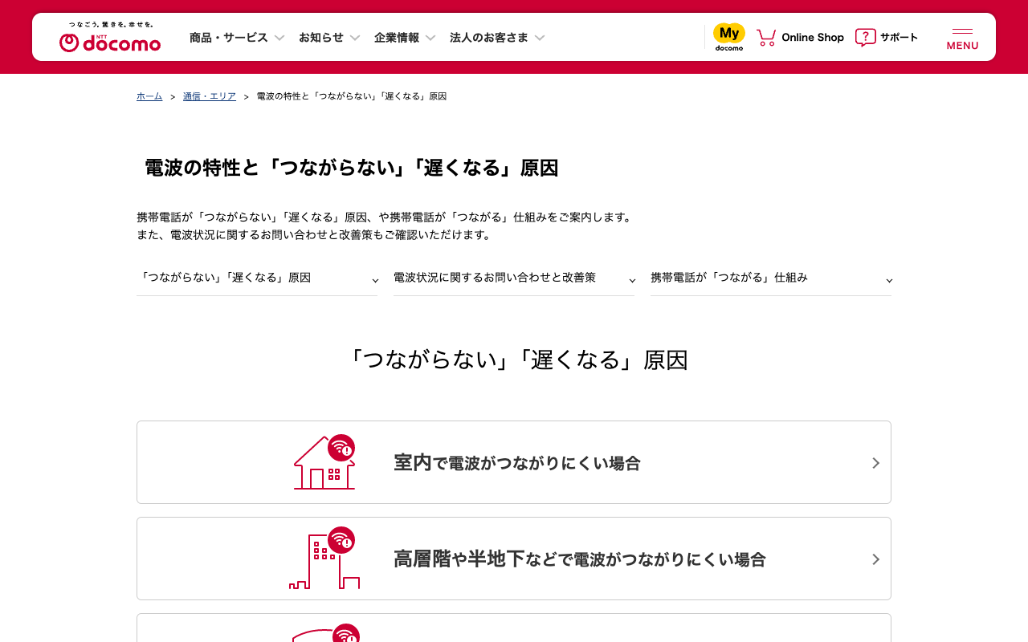Open the サポート help icon
Screen dimensions: 1028x642
click(x=865, y=37)
